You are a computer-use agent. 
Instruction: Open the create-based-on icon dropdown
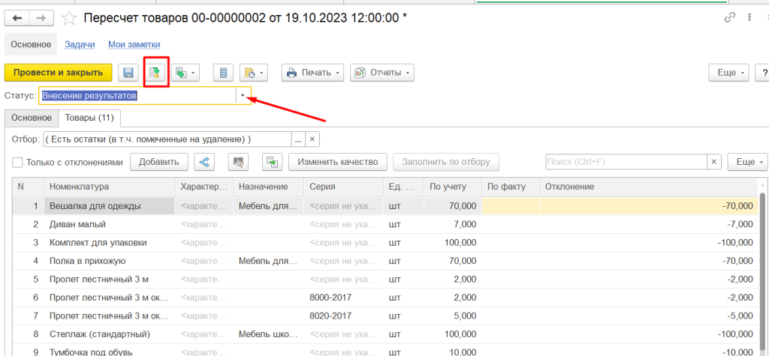[186, 73]
